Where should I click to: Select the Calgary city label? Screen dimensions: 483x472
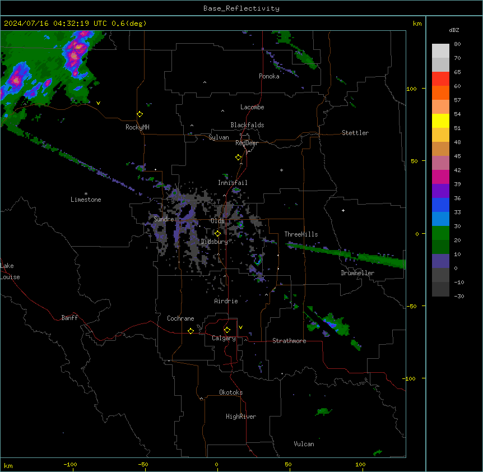pos(224,338)
